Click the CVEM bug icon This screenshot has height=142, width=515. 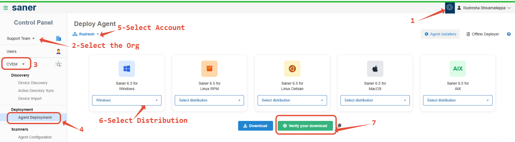58,64
